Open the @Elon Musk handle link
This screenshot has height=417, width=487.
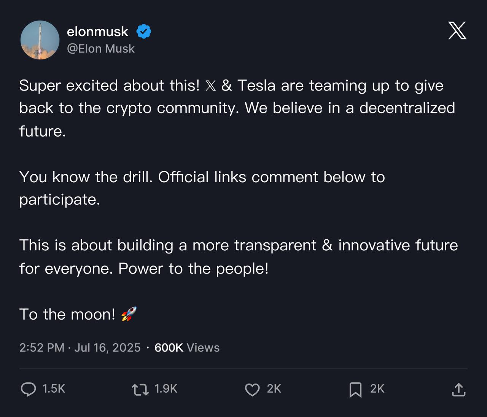pos(101,49)
